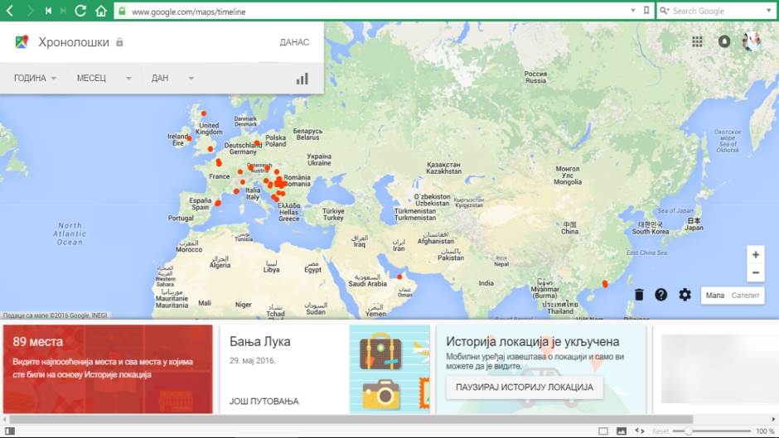Switch map to Мапа view
Viewport: 779px width, 438px height.
[715, 295]
